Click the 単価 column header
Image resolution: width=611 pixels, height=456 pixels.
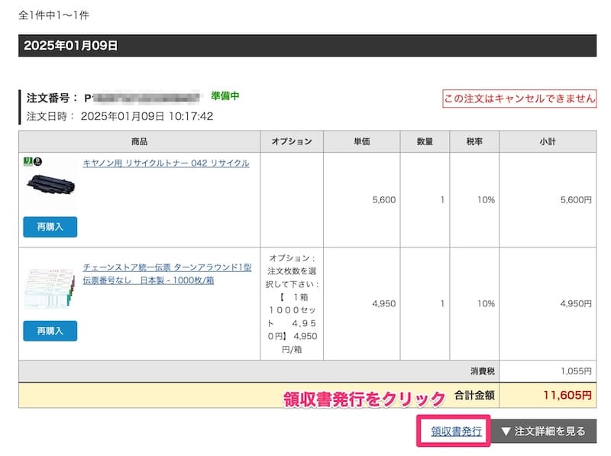(361, 141)
